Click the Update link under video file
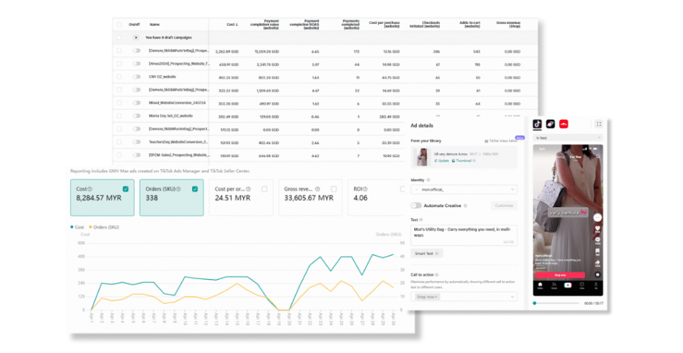The width and height of the screenshot is (683, 353). tap(442, 161)
